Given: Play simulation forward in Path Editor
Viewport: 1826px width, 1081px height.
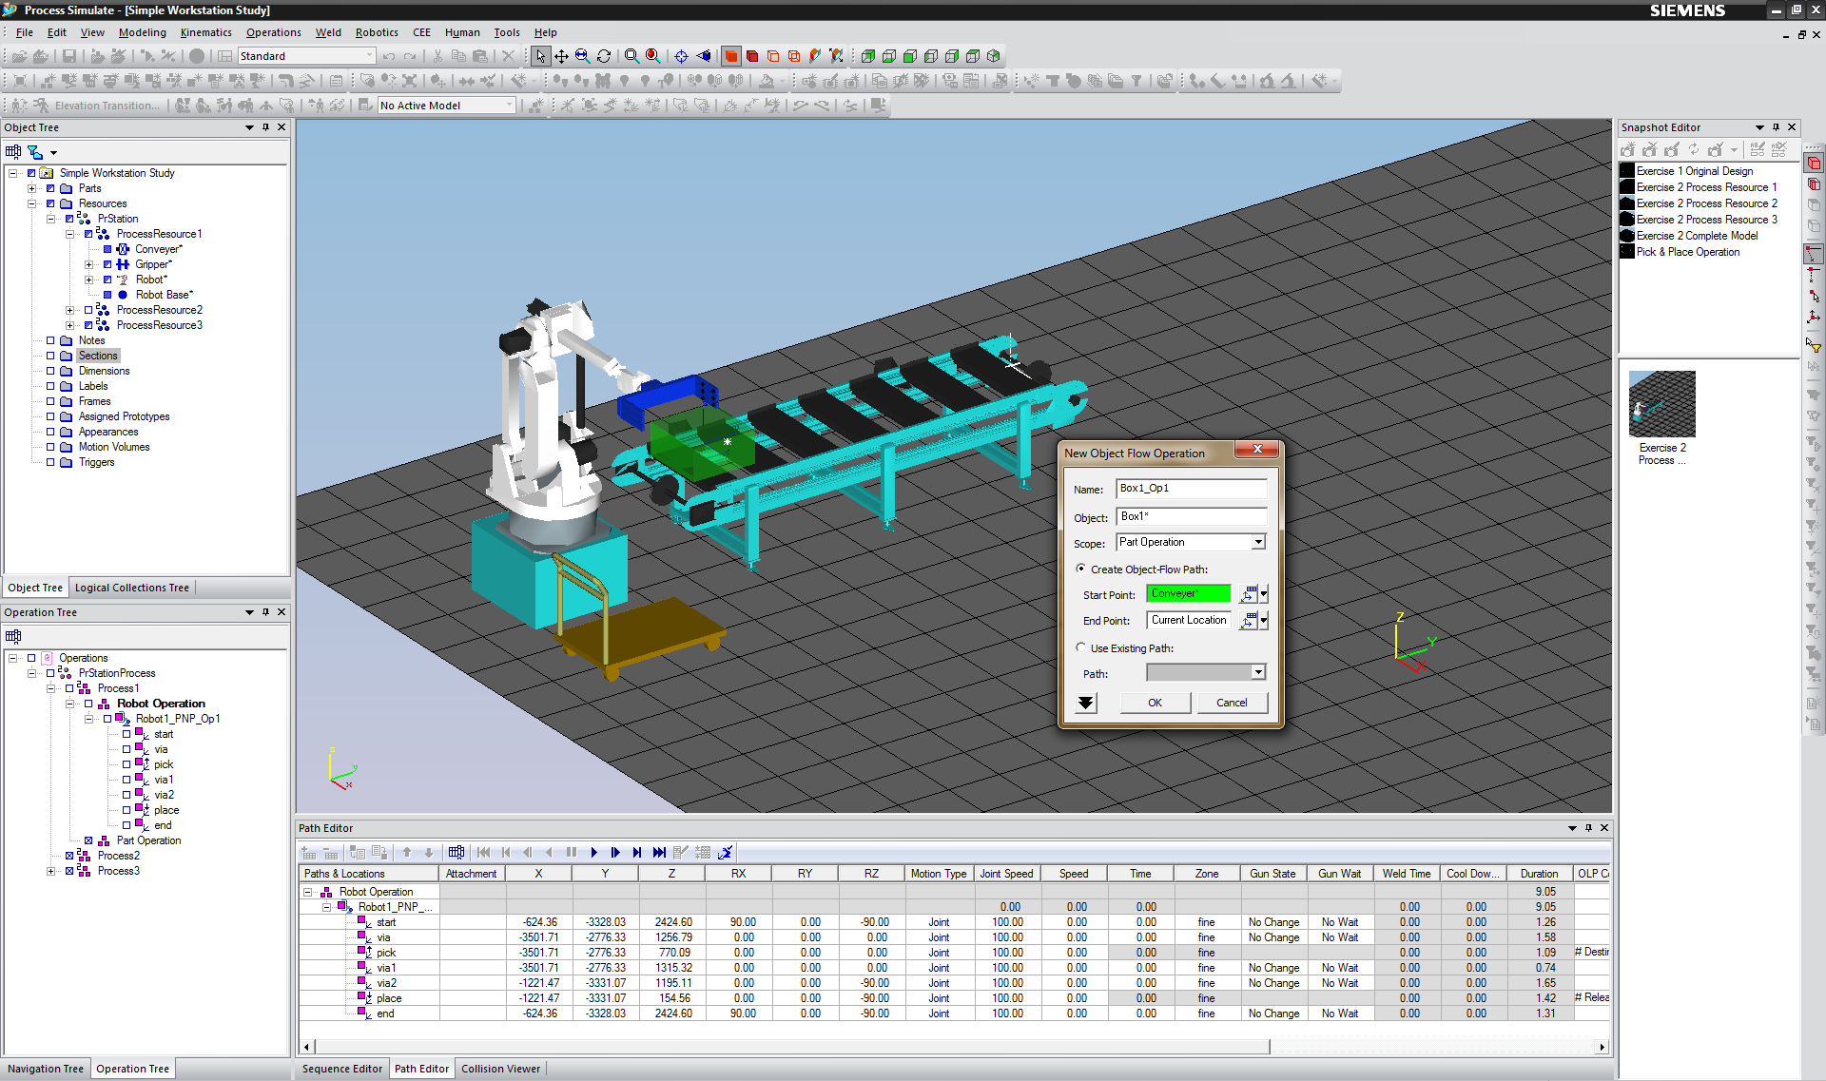Looking at the screenshot, I should pos(594,853).
